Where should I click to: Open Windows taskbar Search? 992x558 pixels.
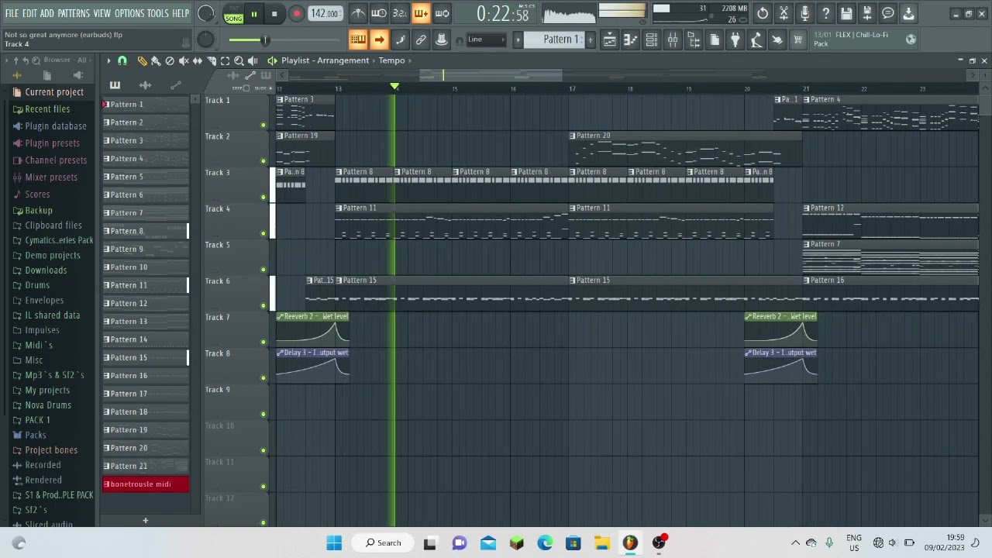click(x=384, y=542)
